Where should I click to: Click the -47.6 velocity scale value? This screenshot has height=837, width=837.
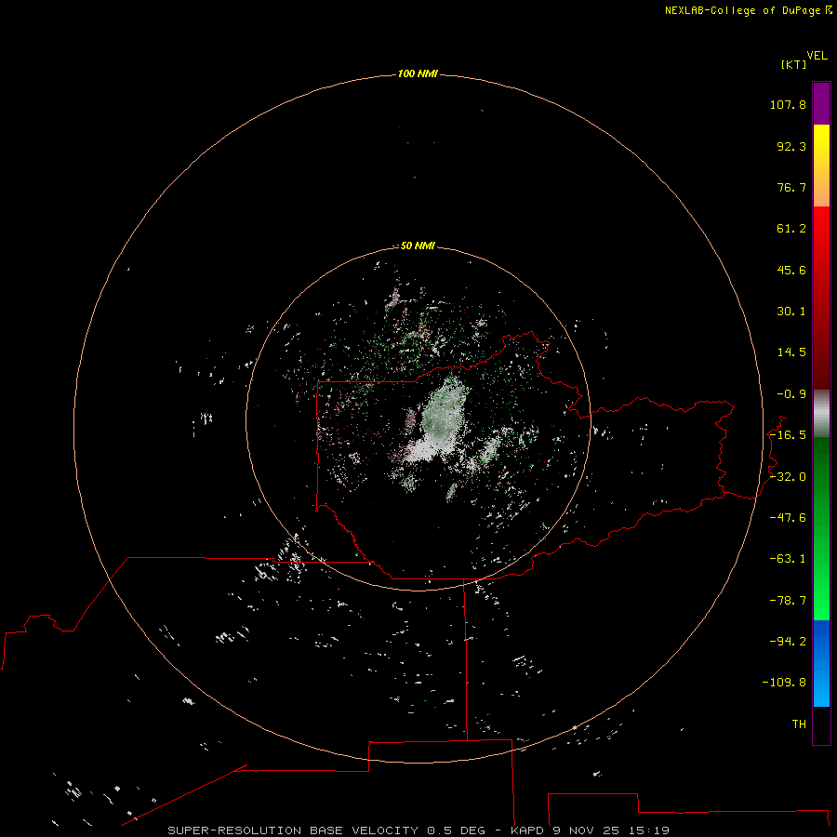click(788, 518)
